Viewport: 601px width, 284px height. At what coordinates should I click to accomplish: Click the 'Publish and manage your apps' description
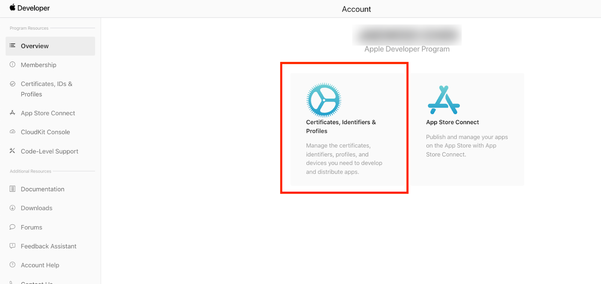[x=467, y=146]
